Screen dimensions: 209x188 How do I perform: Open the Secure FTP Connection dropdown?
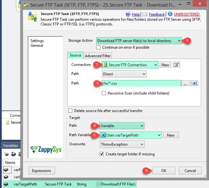point(130,65)
